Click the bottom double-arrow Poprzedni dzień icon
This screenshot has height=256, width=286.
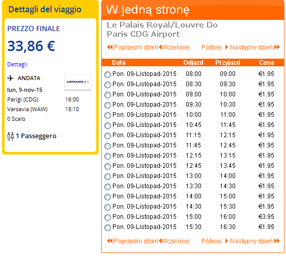tap(110, 241)
